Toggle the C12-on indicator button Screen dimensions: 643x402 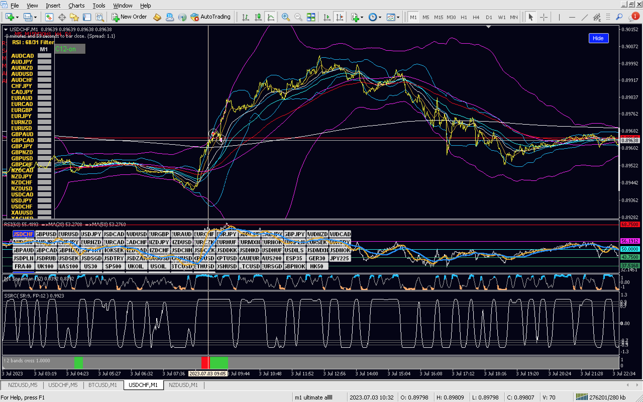(x=70, y=49)
